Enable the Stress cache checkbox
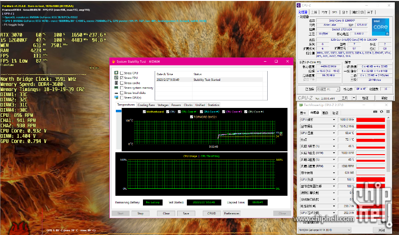The height and width of the screenshot is (235, 399). click(121, 83)
